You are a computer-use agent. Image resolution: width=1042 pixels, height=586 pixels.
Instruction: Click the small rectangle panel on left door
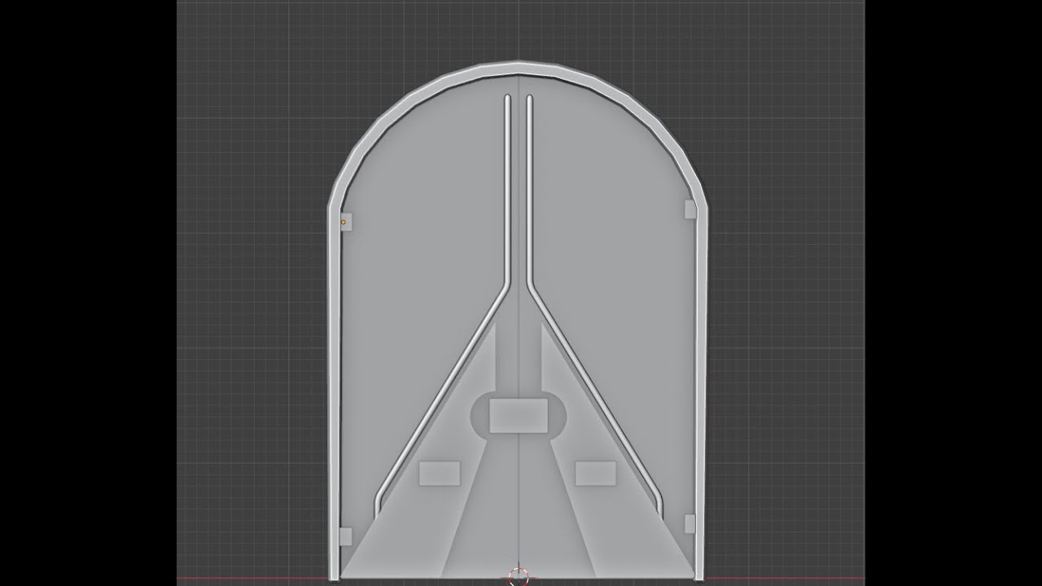(440, 473)
